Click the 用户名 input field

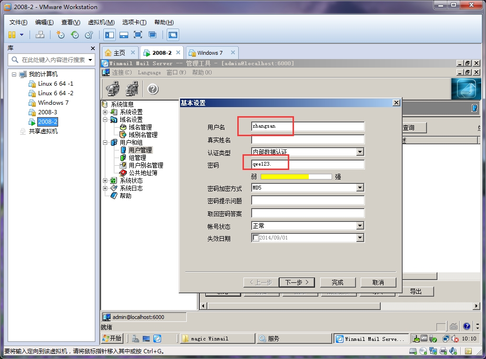pos(308,126)
